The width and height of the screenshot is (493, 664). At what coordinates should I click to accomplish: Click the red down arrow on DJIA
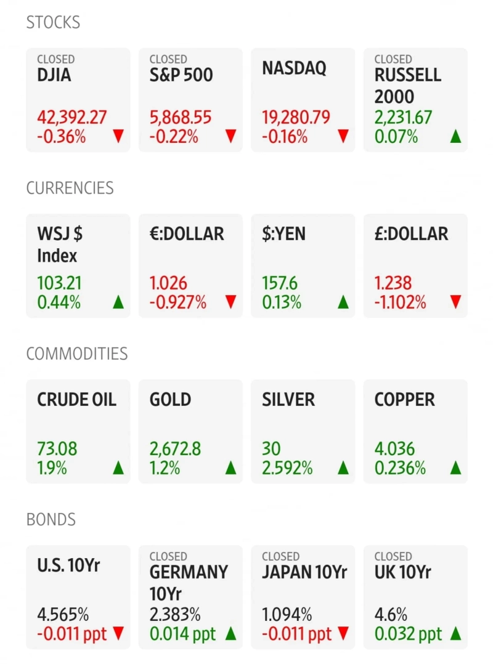pyautogui.click(x=118, y=136)
